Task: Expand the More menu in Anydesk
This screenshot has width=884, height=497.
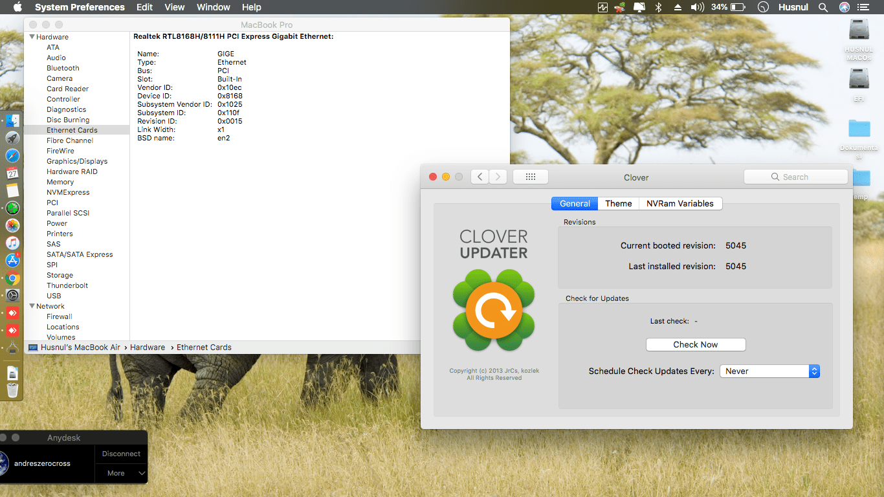Action: pyautogui.click(x=121, y=473)
